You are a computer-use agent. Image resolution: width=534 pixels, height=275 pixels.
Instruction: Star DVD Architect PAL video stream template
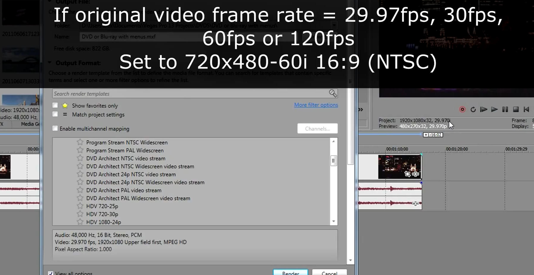(80, 190)
